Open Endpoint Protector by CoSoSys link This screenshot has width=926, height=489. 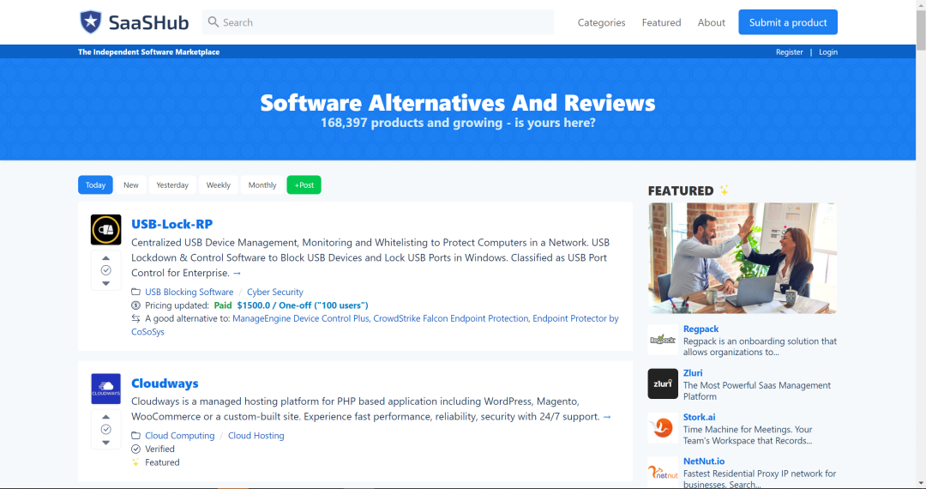[576, 318]
